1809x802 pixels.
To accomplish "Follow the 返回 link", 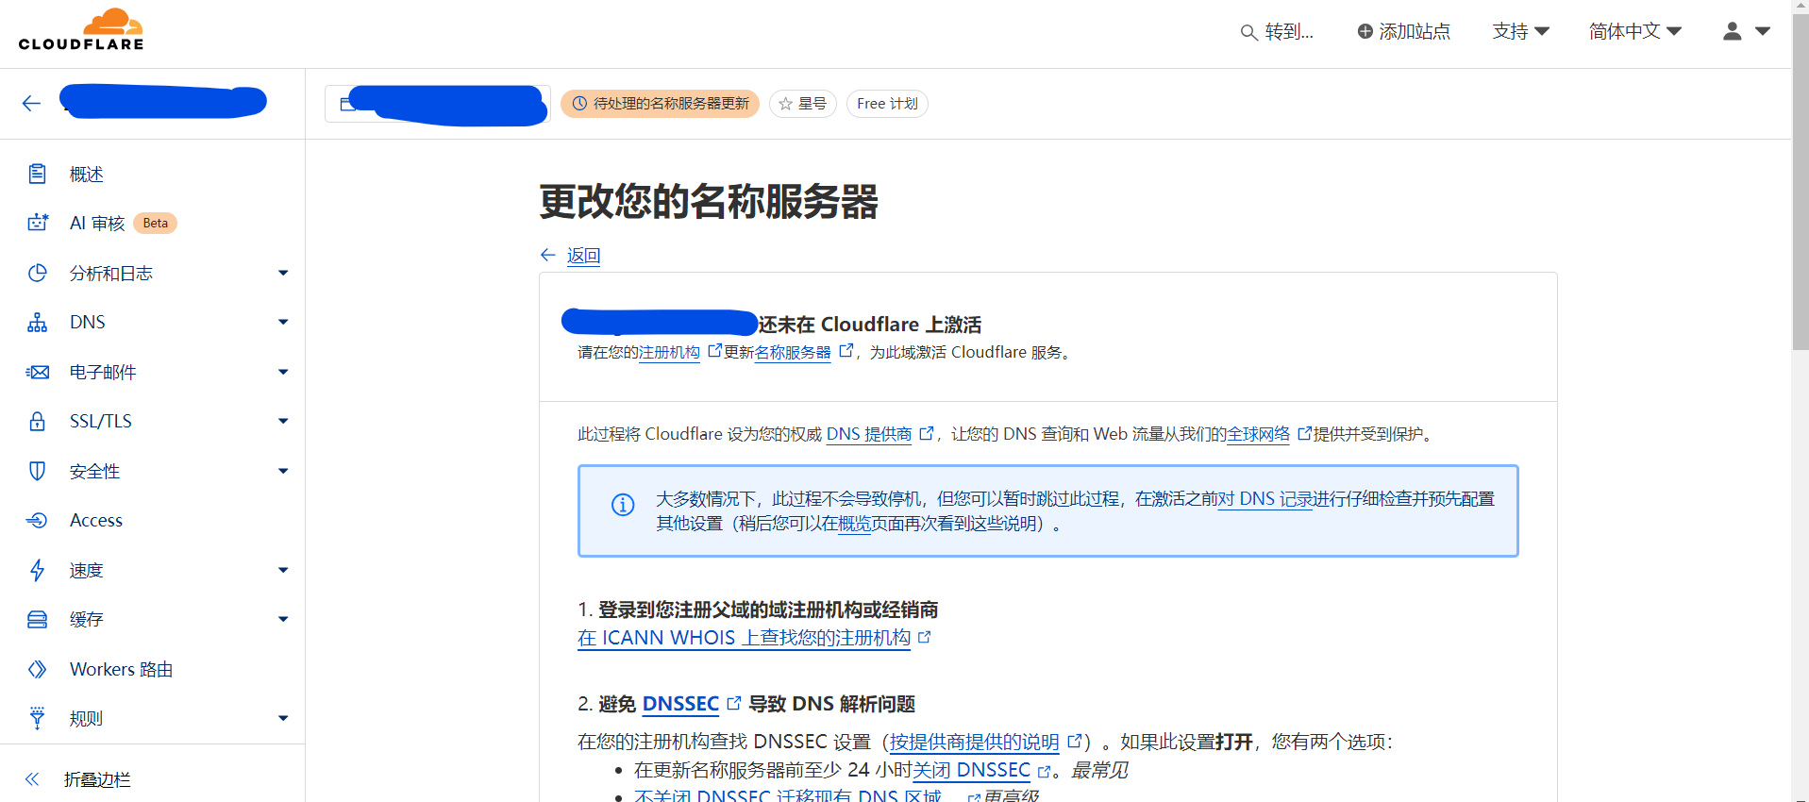I will [583, 255].
